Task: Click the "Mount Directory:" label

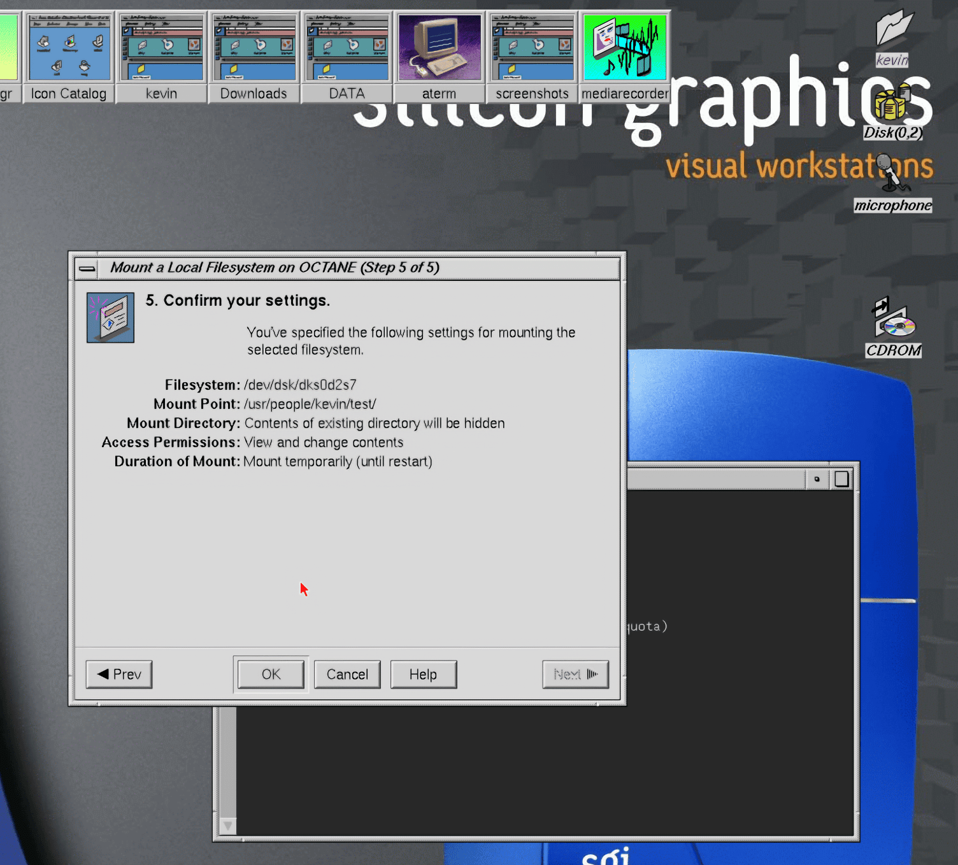Action: (x=183, y=423)
